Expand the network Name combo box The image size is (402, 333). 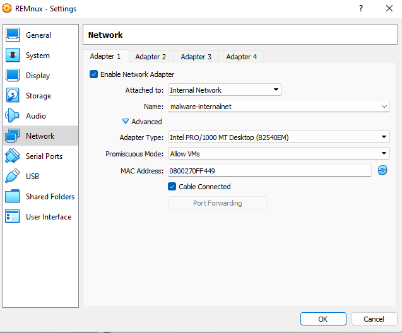[x=384, y=107]
